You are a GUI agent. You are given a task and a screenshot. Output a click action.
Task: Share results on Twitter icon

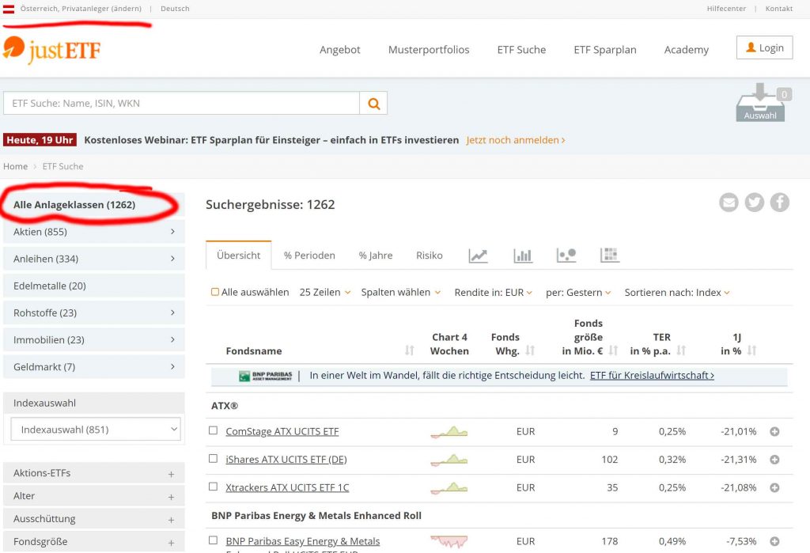[x=754, y=202]
